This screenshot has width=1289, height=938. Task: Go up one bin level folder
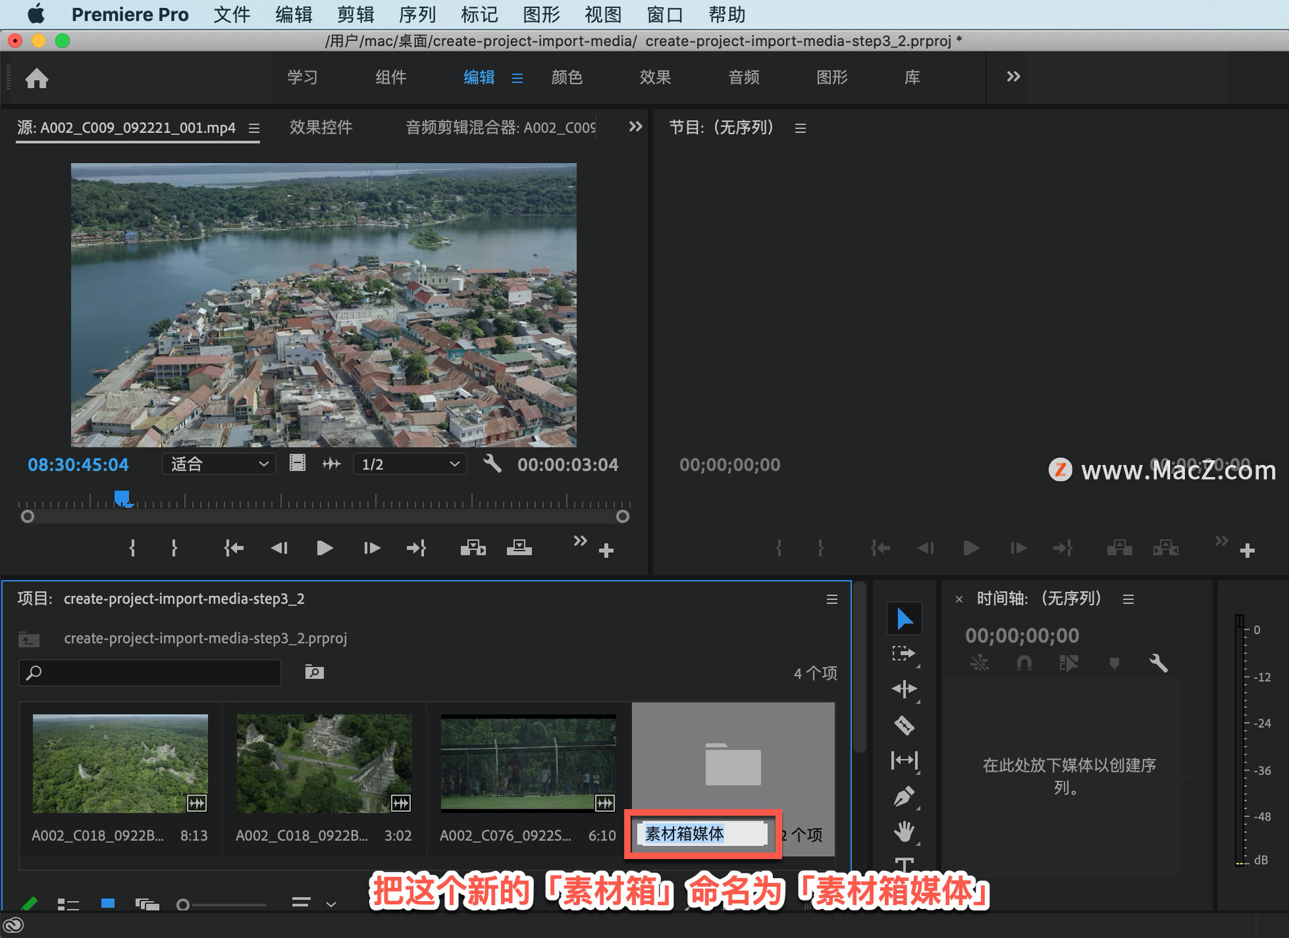[x=29, y=639]
